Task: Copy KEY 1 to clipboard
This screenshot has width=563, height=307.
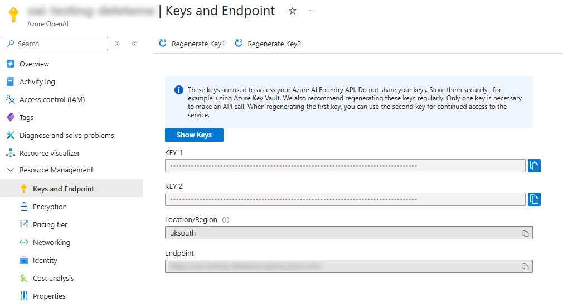Action: click(x=534, y=166)
